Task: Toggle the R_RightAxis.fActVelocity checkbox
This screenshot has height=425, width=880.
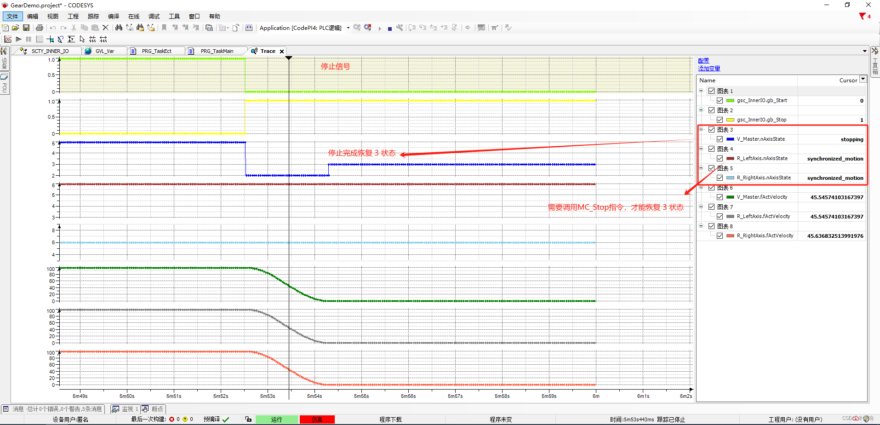Action: pos(720,235)
